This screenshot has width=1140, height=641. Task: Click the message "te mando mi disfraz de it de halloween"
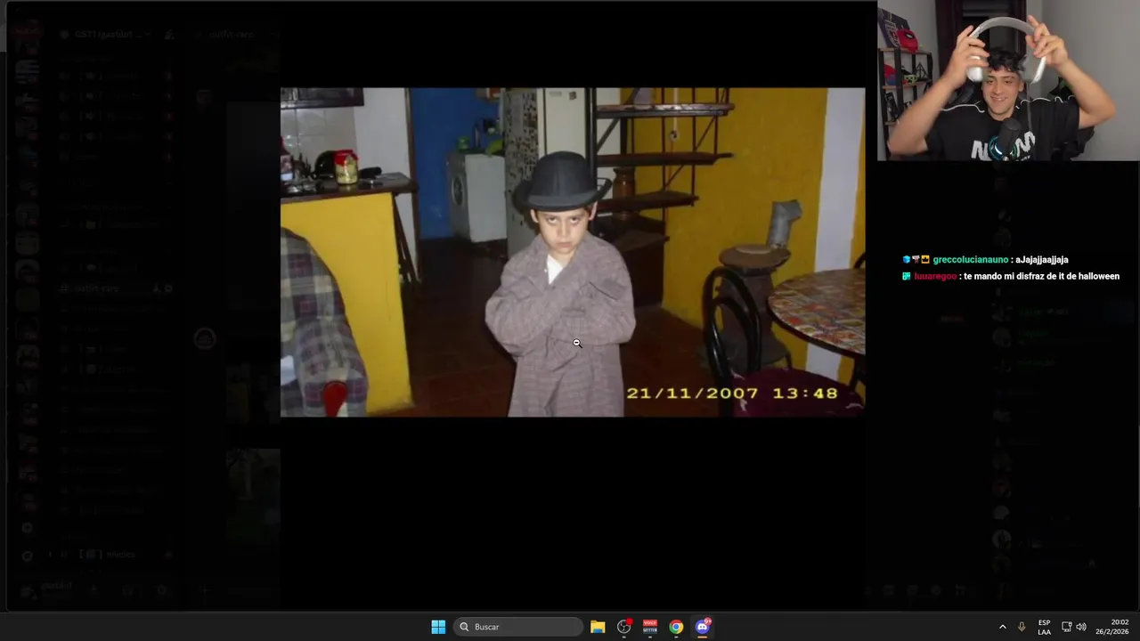1041,276
